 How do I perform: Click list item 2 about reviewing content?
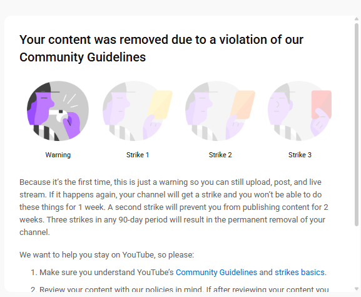[180, 289]
